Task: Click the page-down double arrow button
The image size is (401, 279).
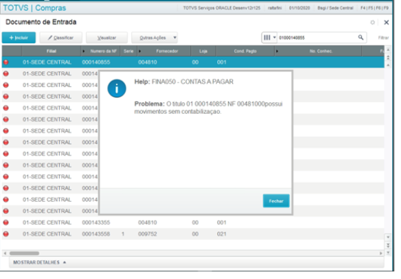Action: click(388, 245)
